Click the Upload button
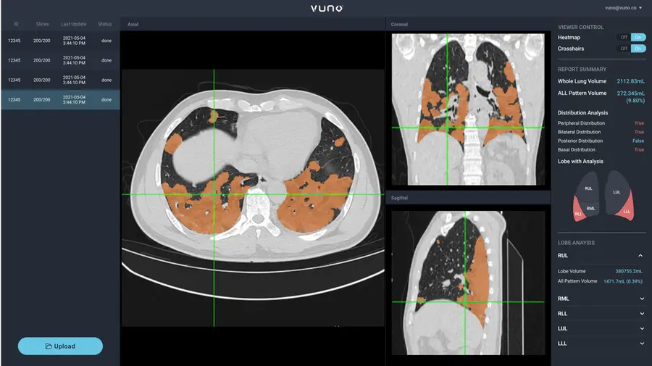This screenshot has width=652, height=366. tap(60, 346)
